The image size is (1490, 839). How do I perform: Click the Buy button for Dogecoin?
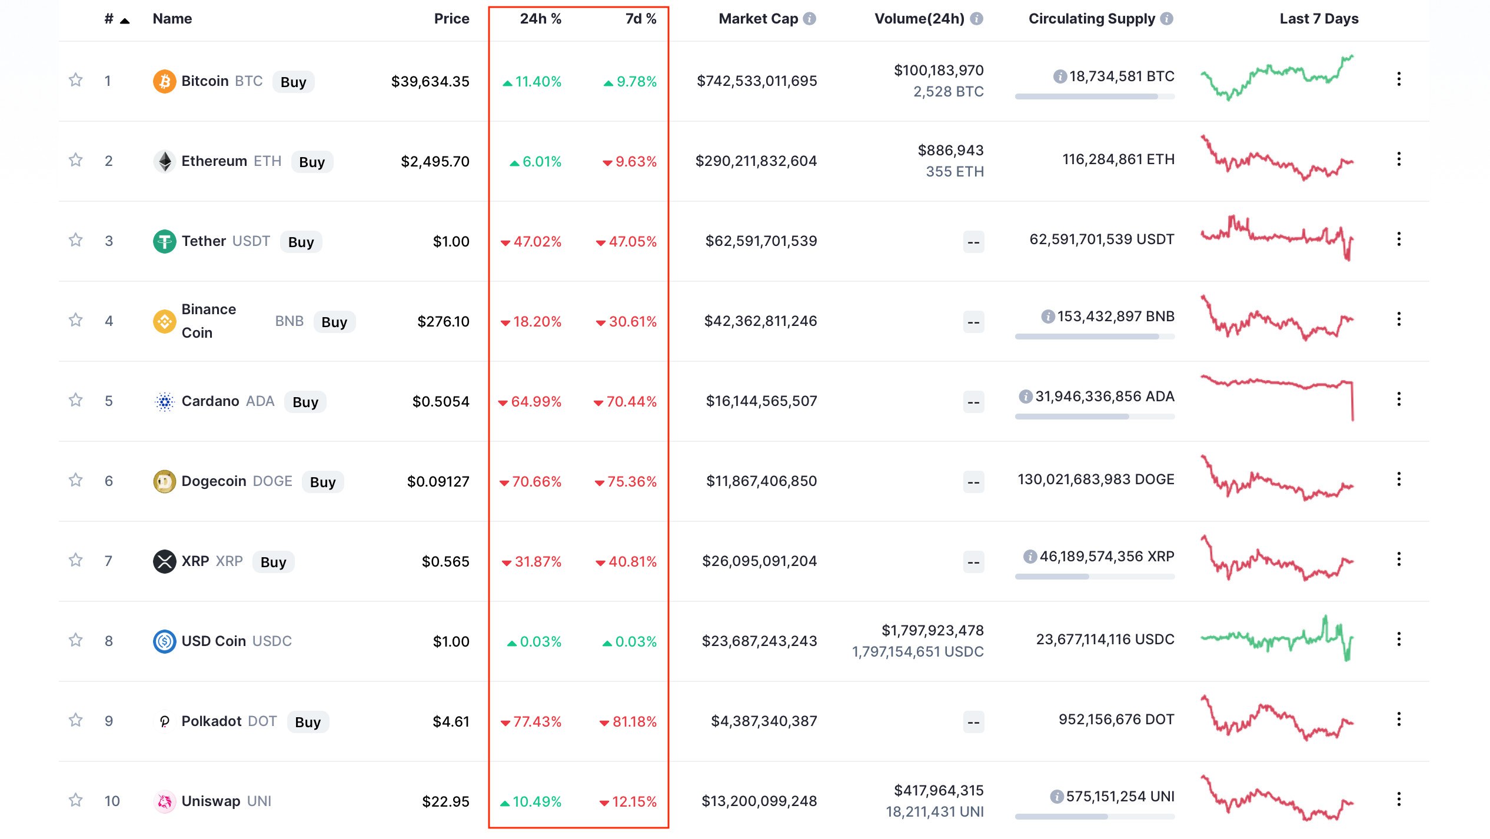pos(322,482)
